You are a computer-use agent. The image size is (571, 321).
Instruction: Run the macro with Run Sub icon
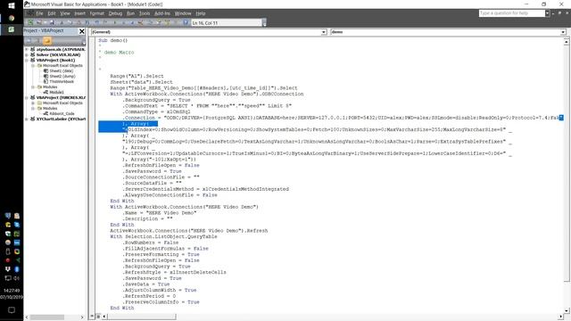coord(115,22)
